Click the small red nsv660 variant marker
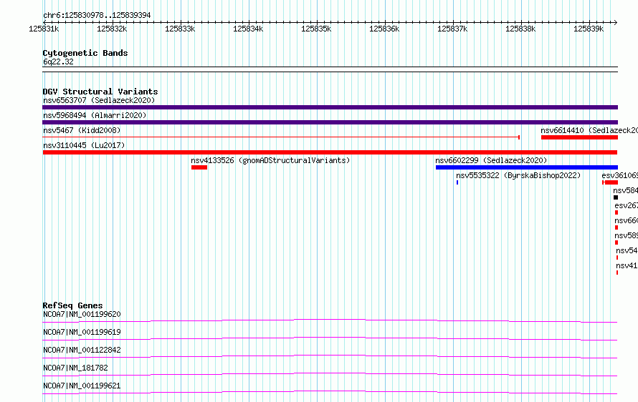638x402 pixels. 616,227
